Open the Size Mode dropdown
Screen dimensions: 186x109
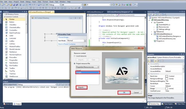(85, 41)
